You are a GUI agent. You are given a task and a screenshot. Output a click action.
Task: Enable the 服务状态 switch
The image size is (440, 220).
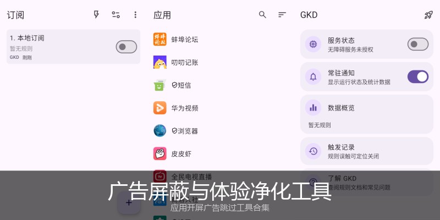[418, 44]
